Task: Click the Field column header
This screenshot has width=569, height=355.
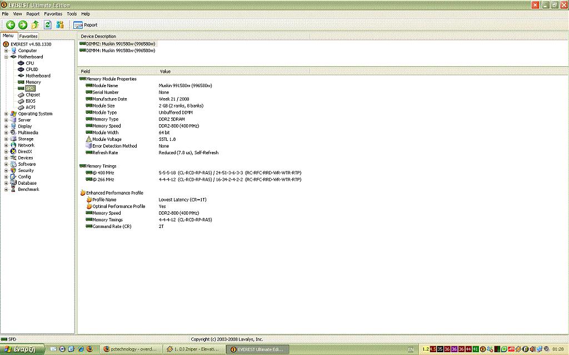Action: 118,72
